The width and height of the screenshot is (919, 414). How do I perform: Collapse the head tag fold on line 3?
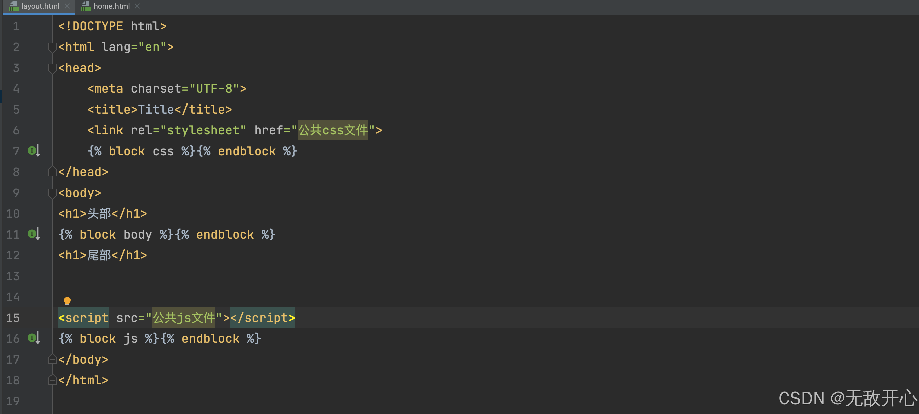[x=52, y=68]
